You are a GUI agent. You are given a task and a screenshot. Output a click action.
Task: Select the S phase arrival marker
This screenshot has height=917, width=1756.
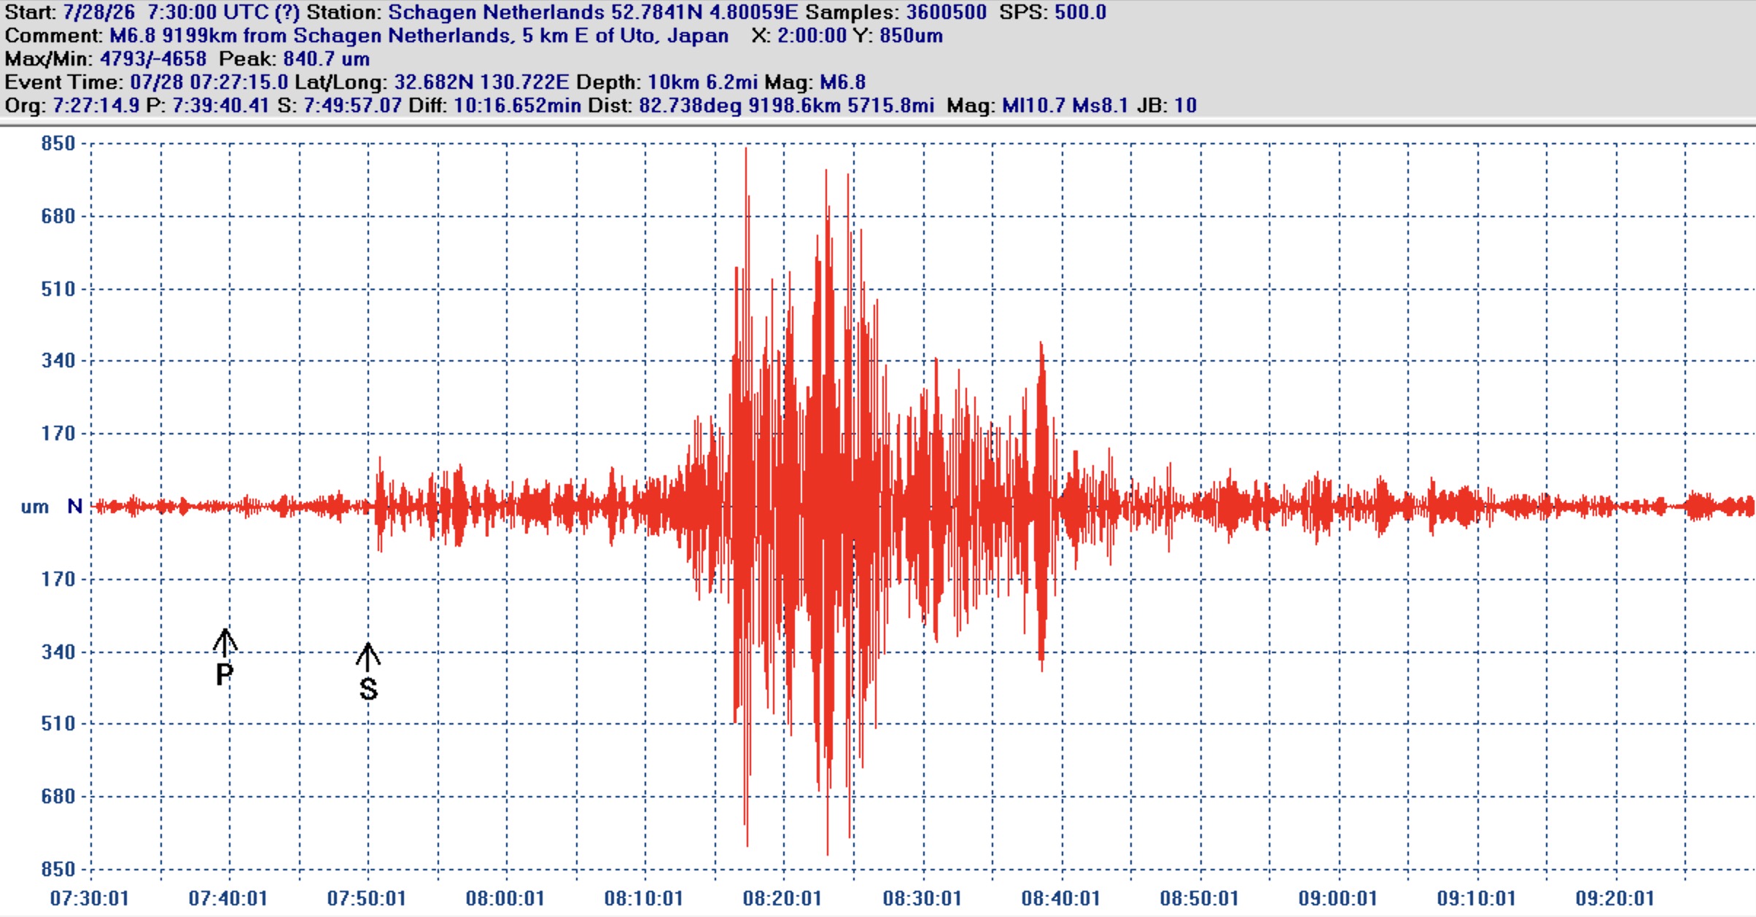click(368, 672)
